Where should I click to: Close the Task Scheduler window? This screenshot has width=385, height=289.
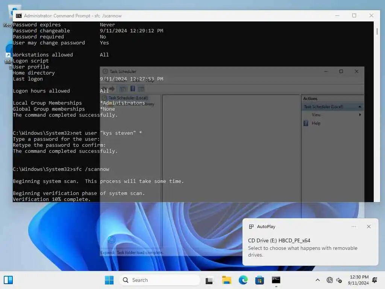tap(356, 71)
